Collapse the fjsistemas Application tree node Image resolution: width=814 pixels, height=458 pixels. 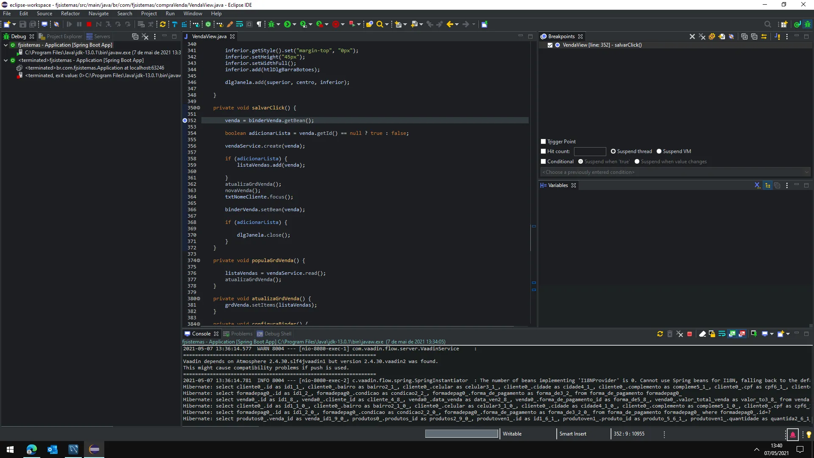click(x=6, y=45)
